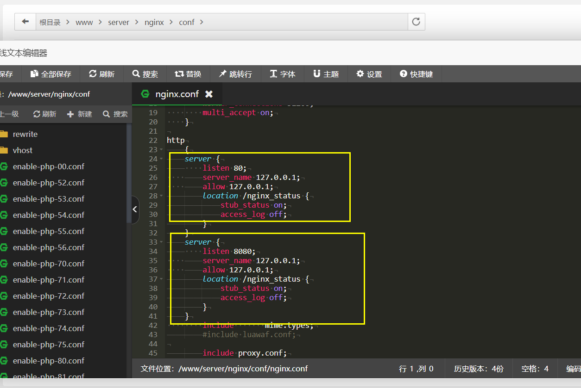Click the folder icon of vhost

[x=4, y=150]
